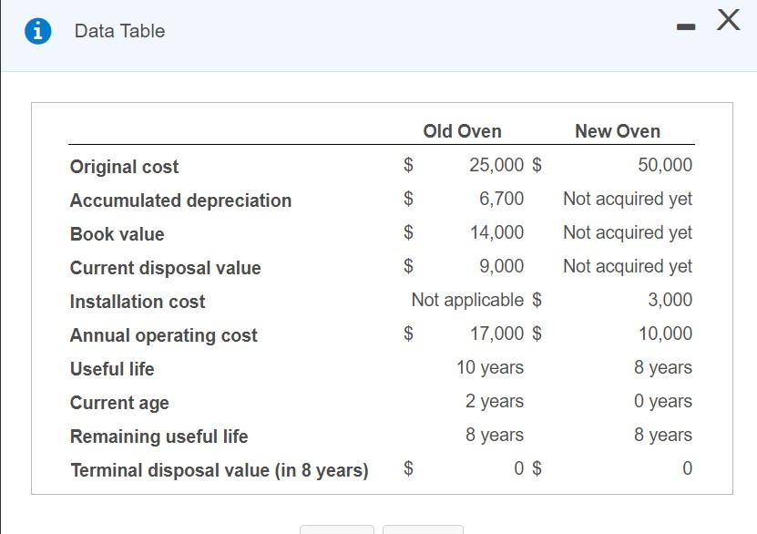The width and height of the screenshot is (757, 534).
Task: Close the Data Table dialog
Action: [x=728, y=20]
